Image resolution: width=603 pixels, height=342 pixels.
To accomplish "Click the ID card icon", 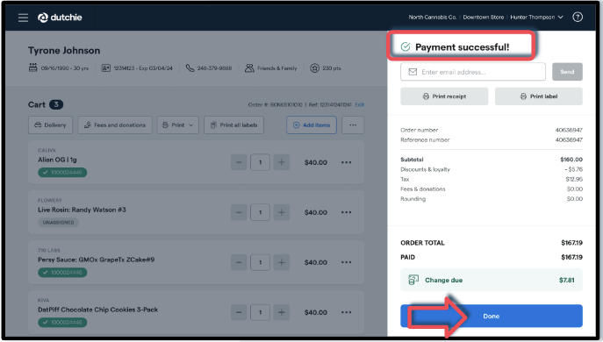I will click(105, 68).
